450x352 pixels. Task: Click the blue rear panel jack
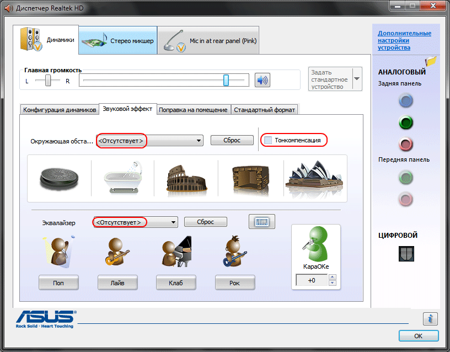click(406, 100)
